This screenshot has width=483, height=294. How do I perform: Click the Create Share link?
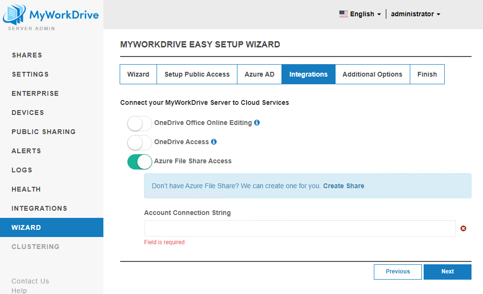point(343,186)
